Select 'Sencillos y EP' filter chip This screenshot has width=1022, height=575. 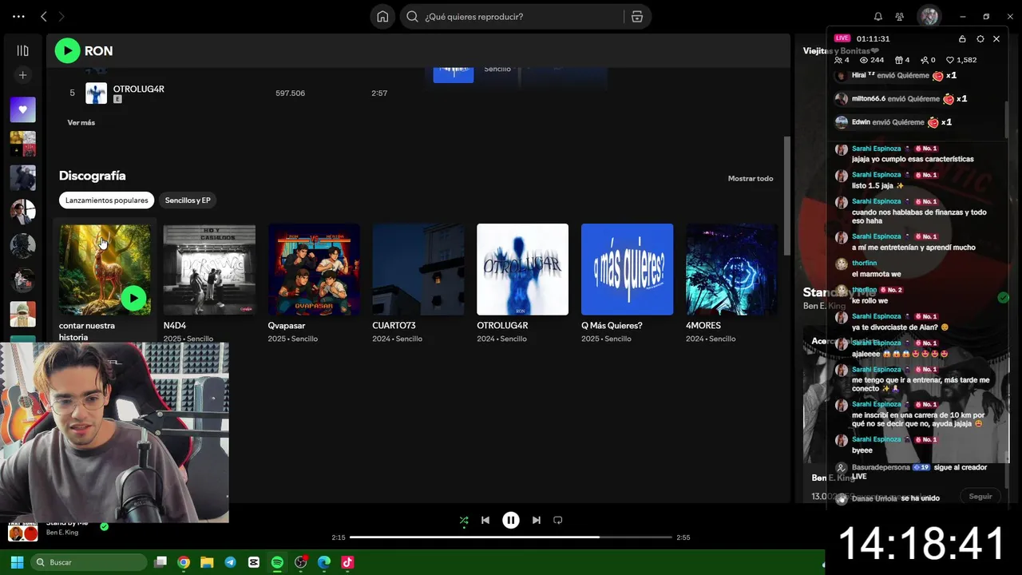coord(188,200)
